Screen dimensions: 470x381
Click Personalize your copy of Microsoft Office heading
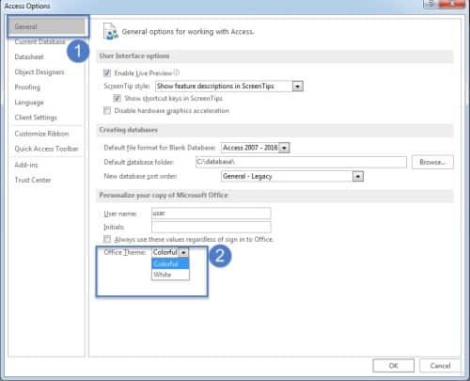[x=164, y=195]
